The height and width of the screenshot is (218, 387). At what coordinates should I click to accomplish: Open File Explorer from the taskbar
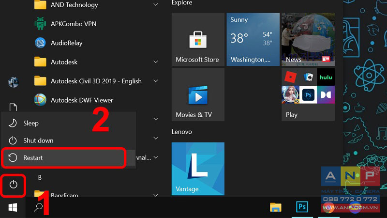pyautogui.click(x=275, y=207)
